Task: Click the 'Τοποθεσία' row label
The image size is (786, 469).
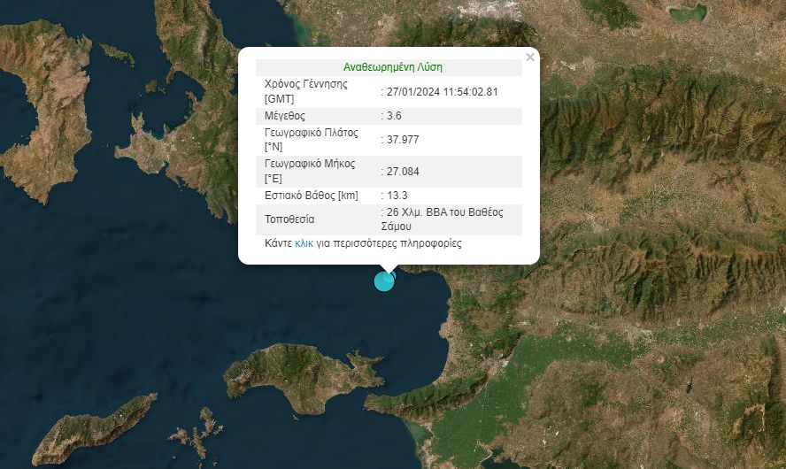Action: click(x=289, y=219)
